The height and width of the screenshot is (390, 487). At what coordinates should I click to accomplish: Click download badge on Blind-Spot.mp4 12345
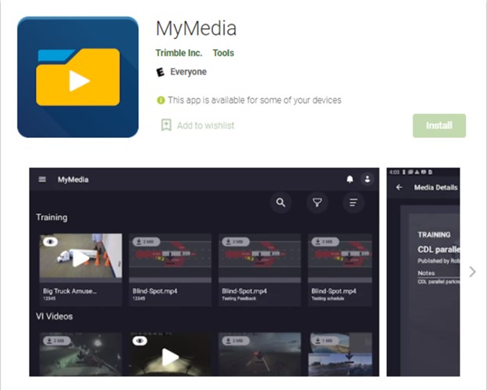(146, 242)
